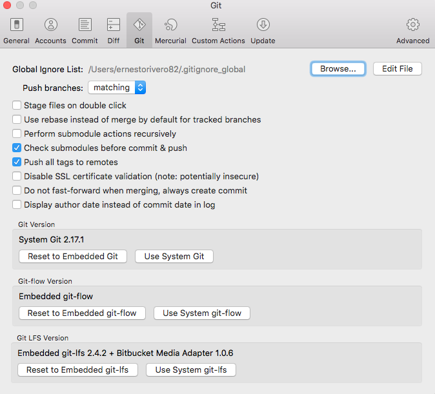Click the global ignore list path field
This screenshot has height=394, width=435.
(x=167, y=69)
